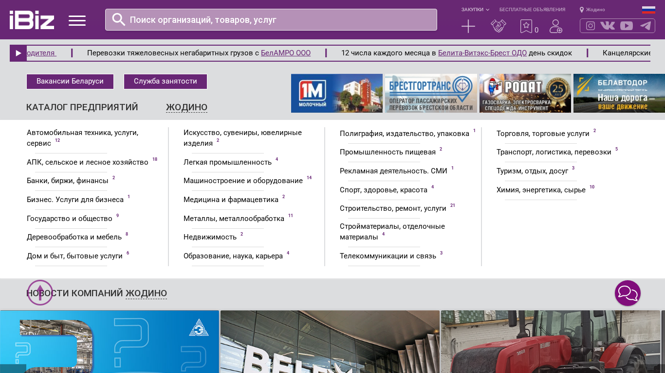Click the user registration icon
This screenshot has height=373, width=665.
(x=555, y=26)
